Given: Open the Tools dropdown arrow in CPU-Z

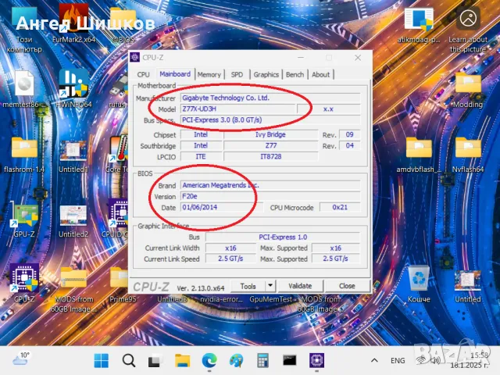Looking at the screenshot, I should click(x=270, y=286).
